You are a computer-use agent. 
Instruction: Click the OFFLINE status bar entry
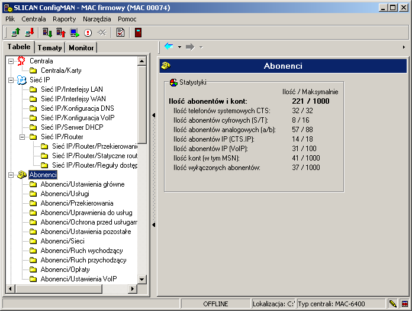[x=215, y=304]
